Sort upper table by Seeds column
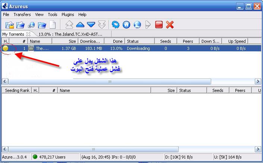 166,41
